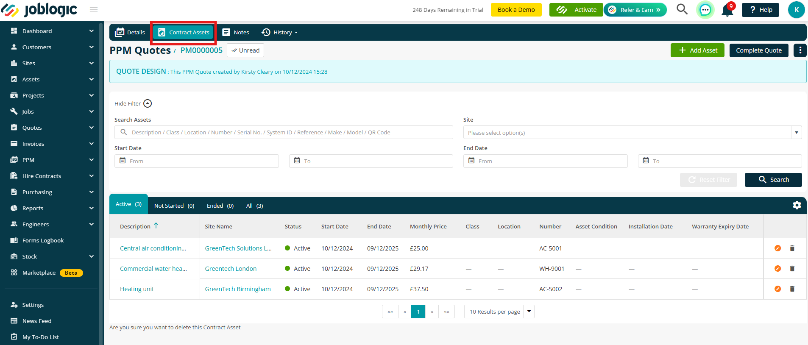
Task: Edit the Commercial water heater asset row
Action: point(777,269)
